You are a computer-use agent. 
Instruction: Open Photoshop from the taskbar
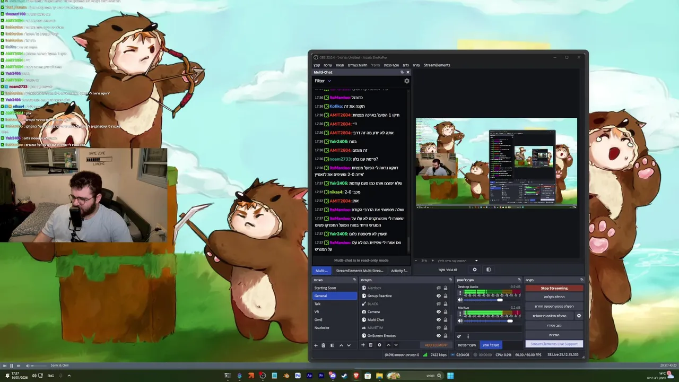298,376
